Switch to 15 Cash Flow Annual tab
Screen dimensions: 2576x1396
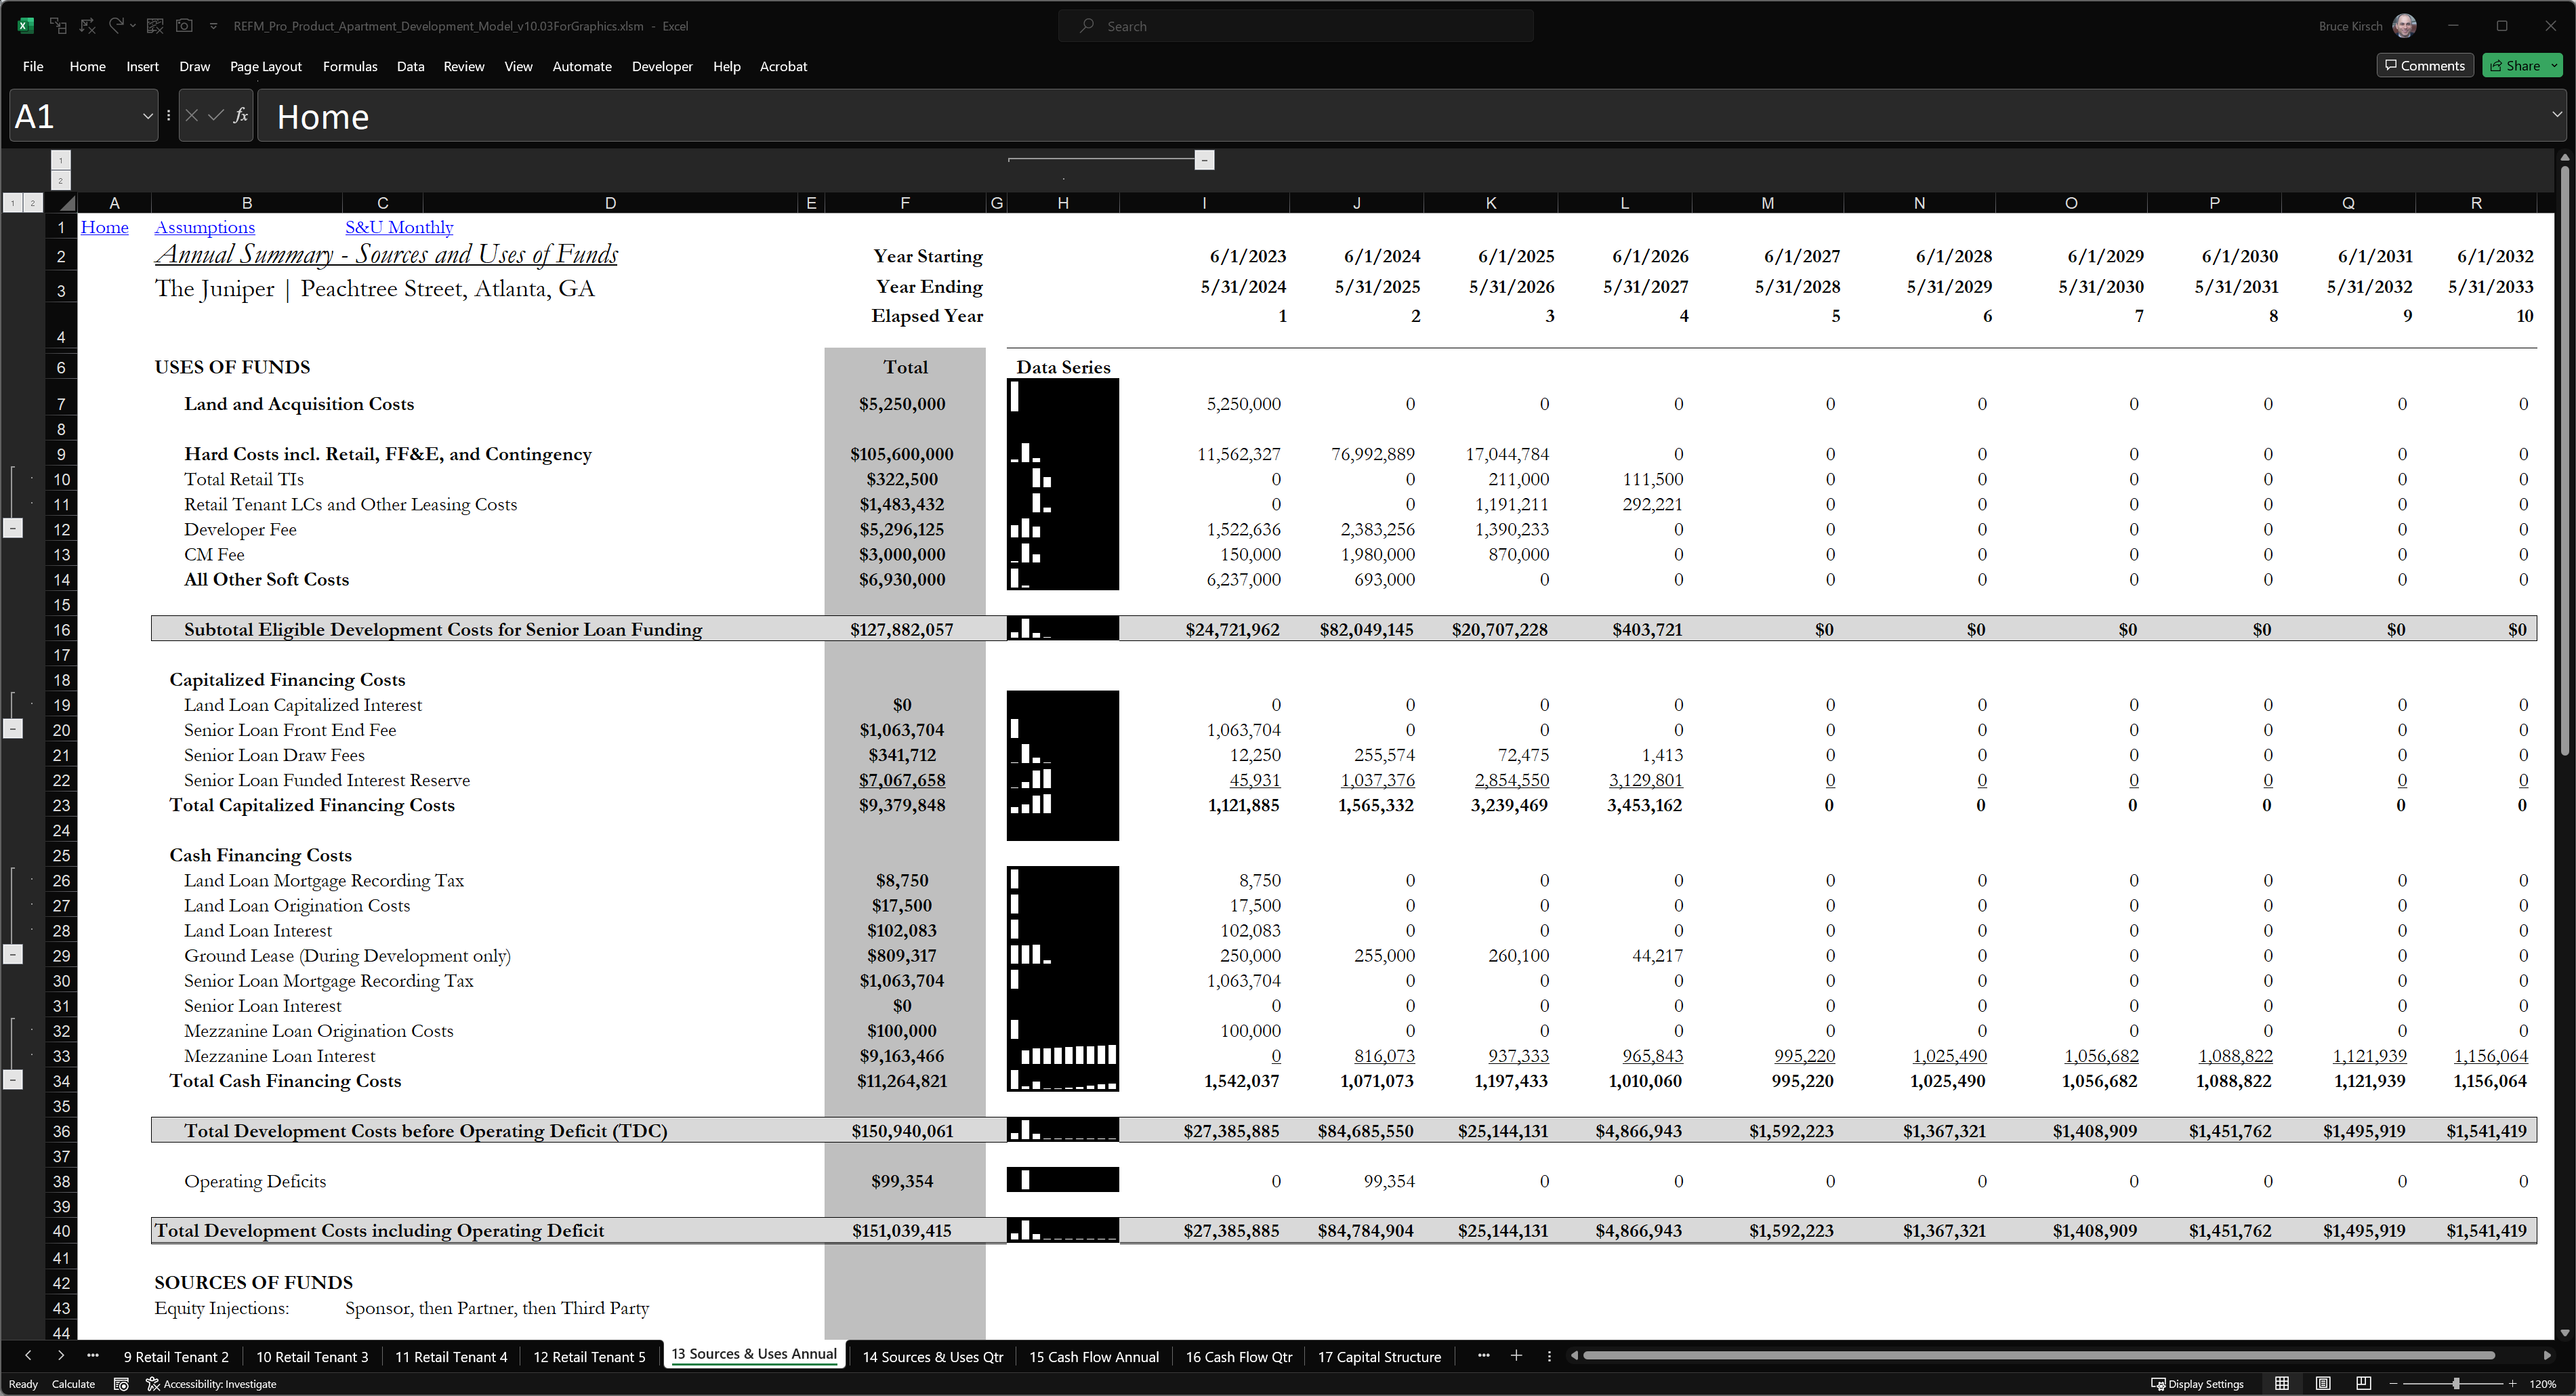pyautogui.click(x=1094, y=1357)
